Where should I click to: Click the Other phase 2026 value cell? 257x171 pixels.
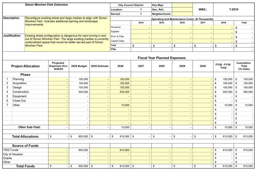click(120, 105)
